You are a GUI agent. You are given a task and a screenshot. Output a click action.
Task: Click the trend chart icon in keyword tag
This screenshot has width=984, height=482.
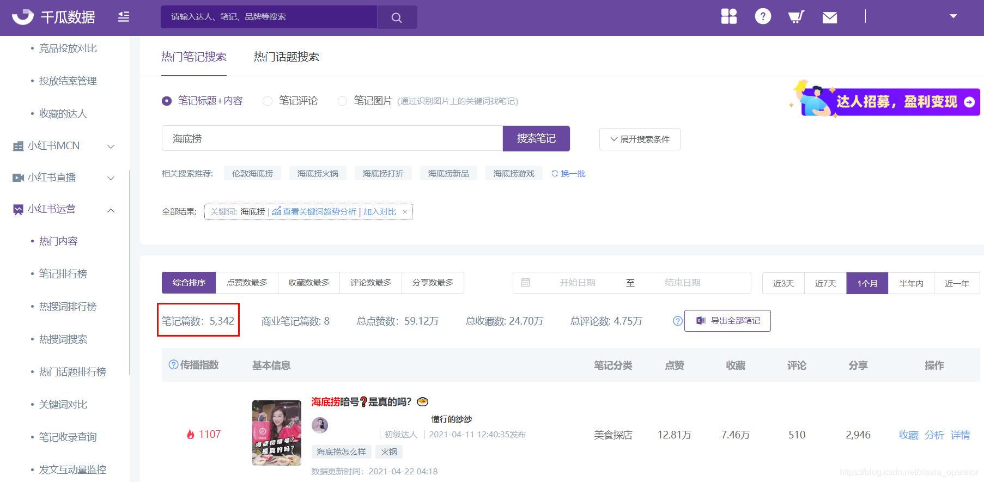click(x=276, y=211)
